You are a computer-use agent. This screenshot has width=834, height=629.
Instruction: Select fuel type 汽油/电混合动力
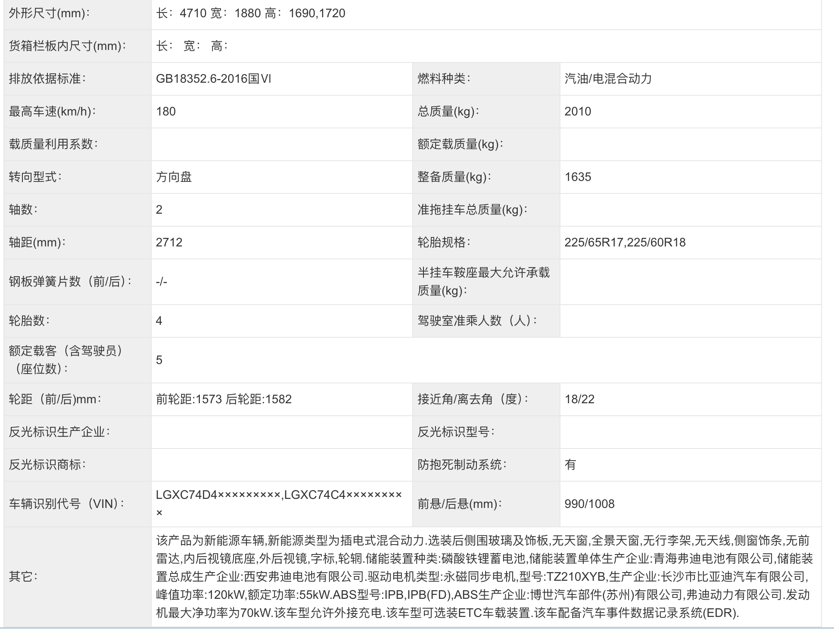[608, 79]
